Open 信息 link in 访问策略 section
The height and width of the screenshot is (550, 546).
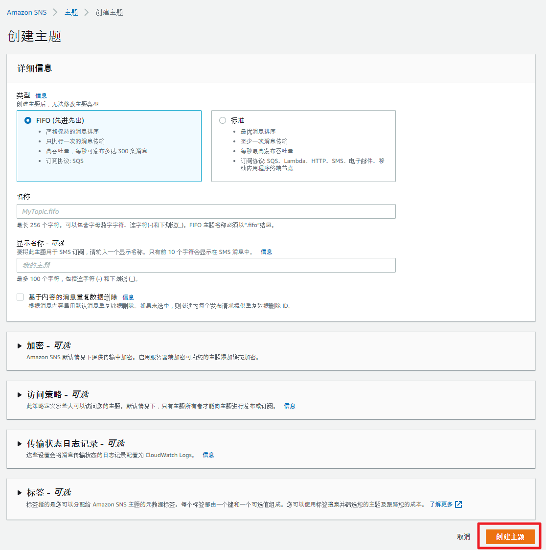tap(290, 406)
